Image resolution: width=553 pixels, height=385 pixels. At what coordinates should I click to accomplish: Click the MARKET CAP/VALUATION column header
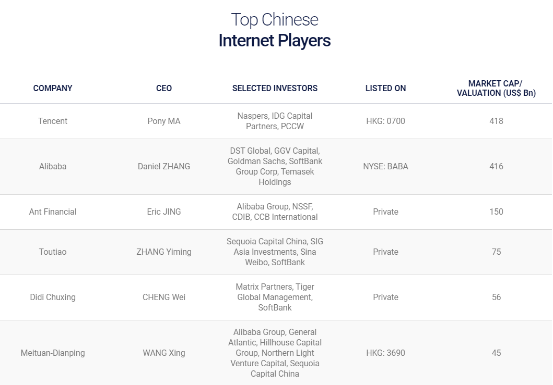coord(496,89)
